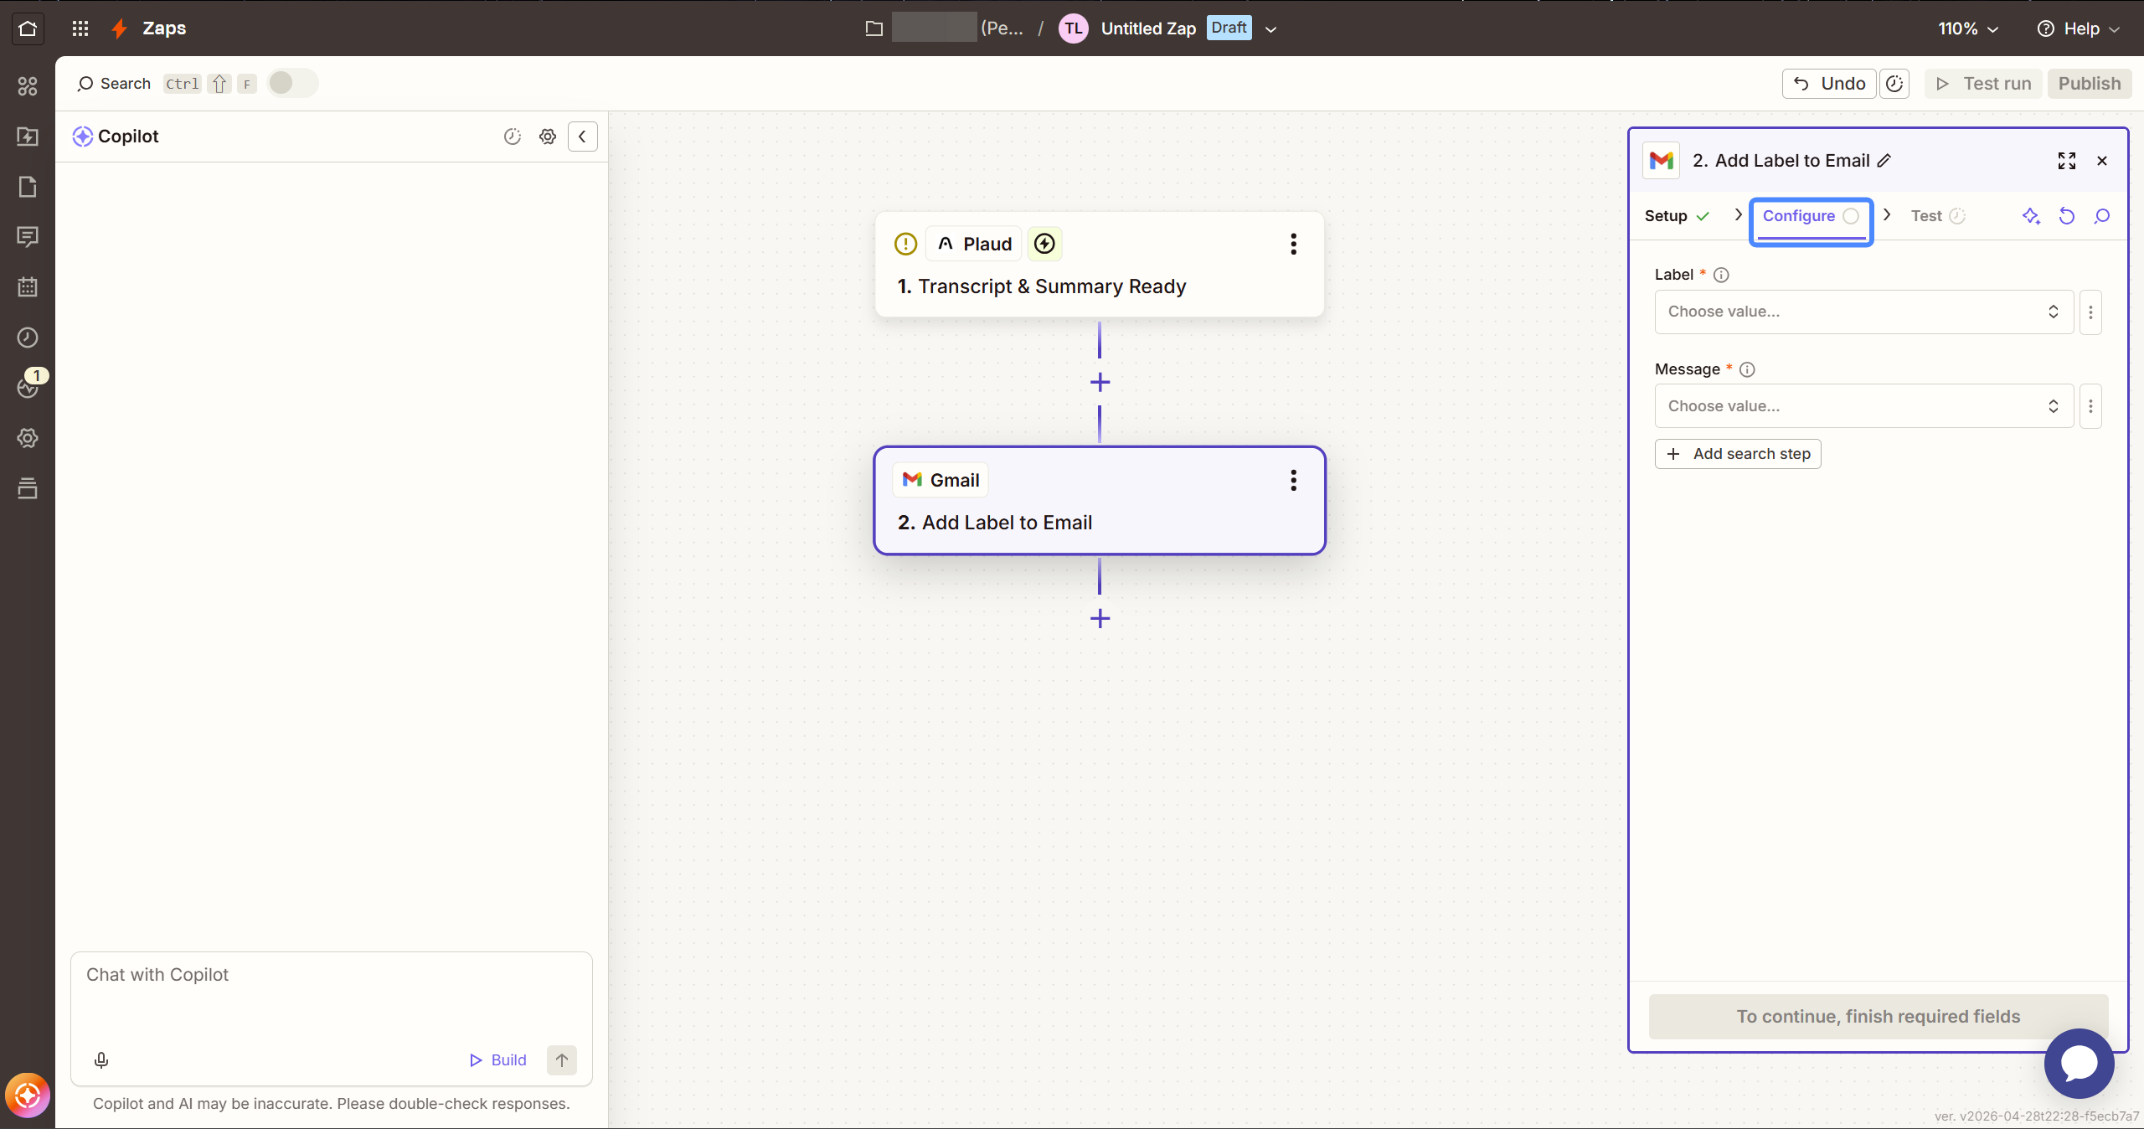The image size is (2144, 1129).
Task: Click the Draft status badge
Action: (1229, 28)
